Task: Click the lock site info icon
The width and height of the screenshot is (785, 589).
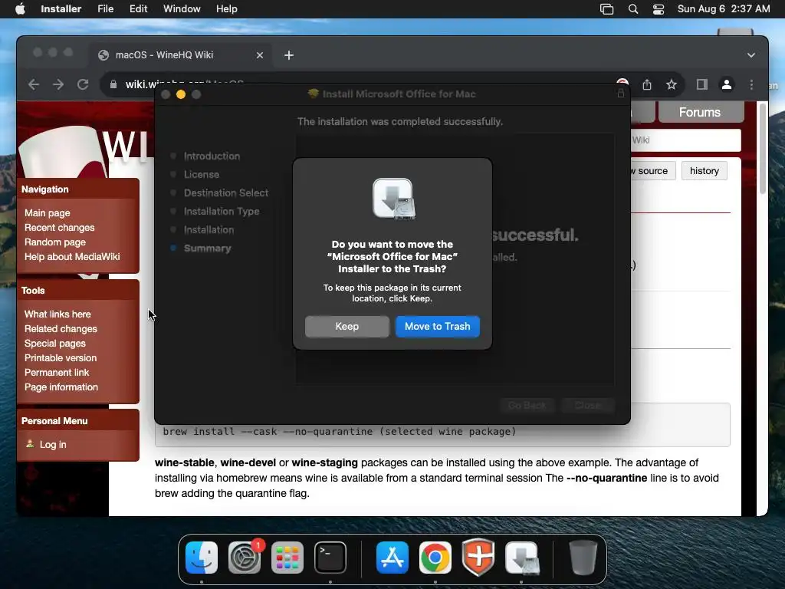Action: 113,84
